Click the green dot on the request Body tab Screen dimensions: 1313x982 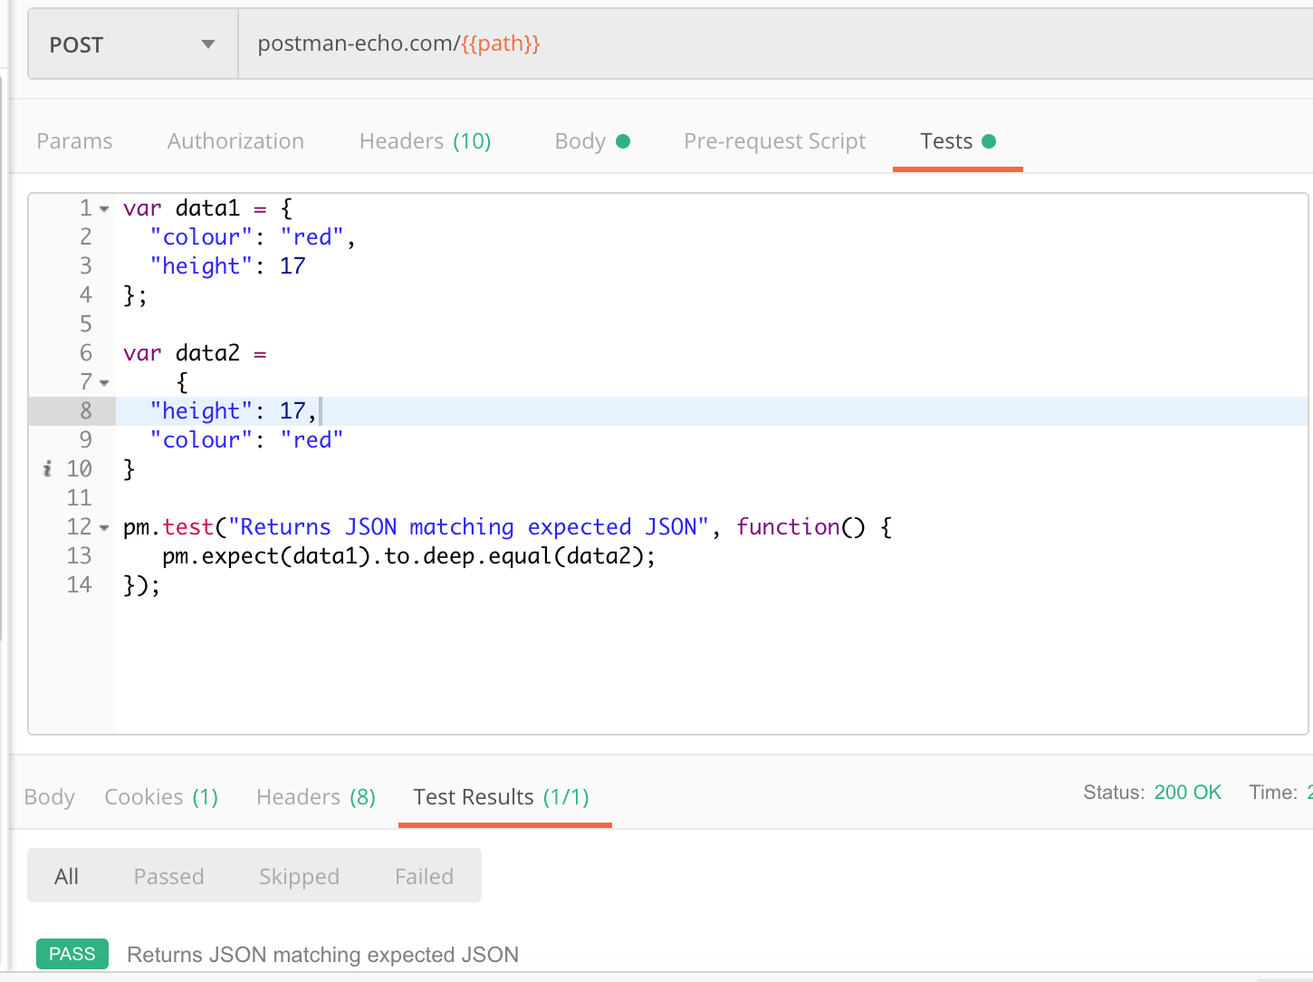623,141
